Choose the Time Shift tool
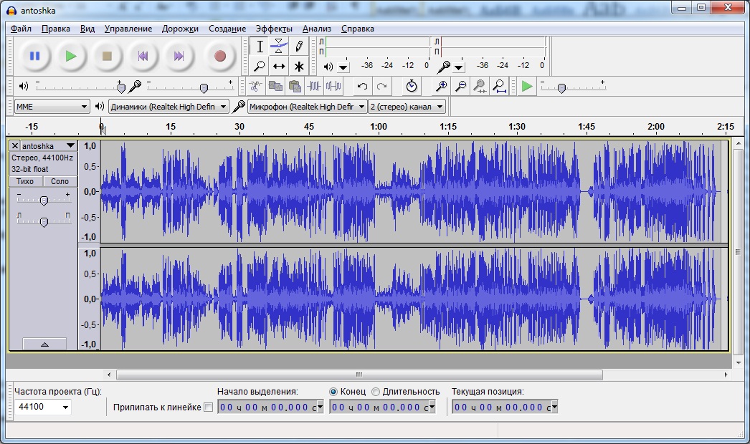The width and height of the screenshot is (750, 444). [279, 67]
